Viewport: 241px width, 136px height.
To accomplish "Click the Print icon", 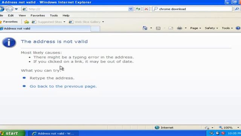I will click(180, 28).
